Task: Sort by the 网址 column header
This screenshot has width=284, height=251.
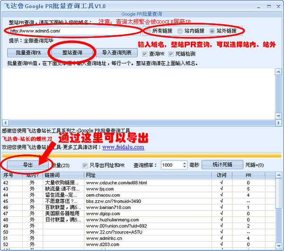Action: click(x=148, y=175)
